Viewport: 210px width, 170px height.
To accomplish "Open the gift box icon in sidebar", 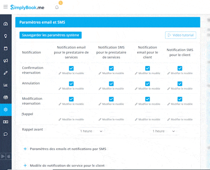I will point(5,97).
